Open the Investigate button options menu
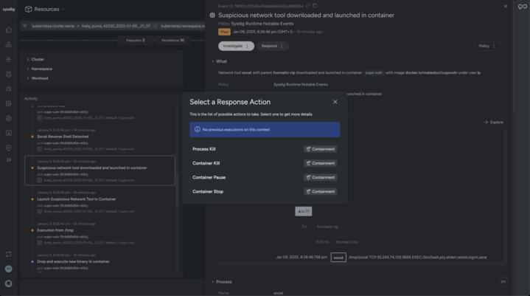530x296 pixels. tap(247, 46)
